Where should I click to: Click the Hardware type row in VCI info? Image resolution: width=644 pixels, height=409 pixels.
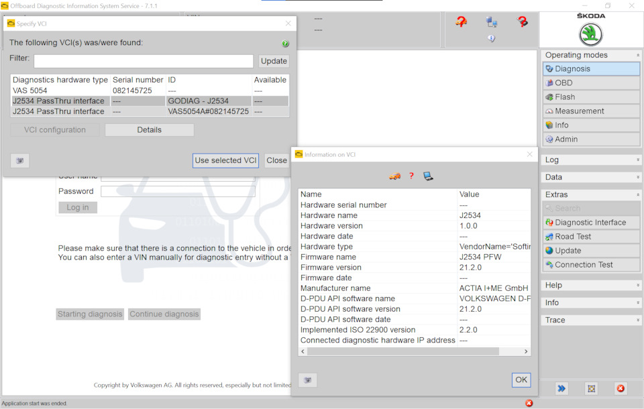tap(415, 247)
